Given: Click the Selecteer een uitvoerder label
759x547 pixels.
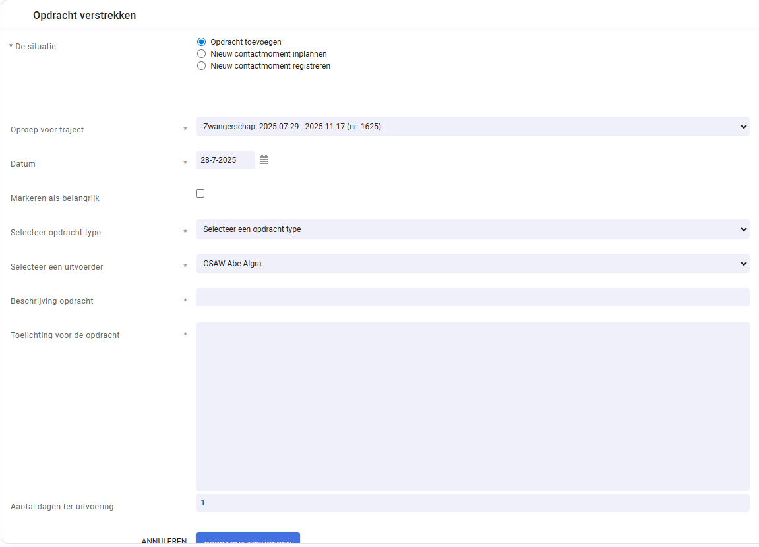Looking at the screenshot, I should (x=57, y=267).
